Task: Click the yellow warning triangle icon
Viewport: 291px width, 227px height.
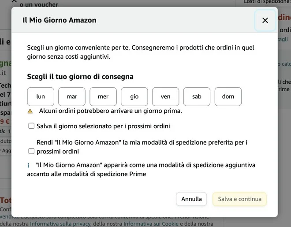Action: (30, 111)
